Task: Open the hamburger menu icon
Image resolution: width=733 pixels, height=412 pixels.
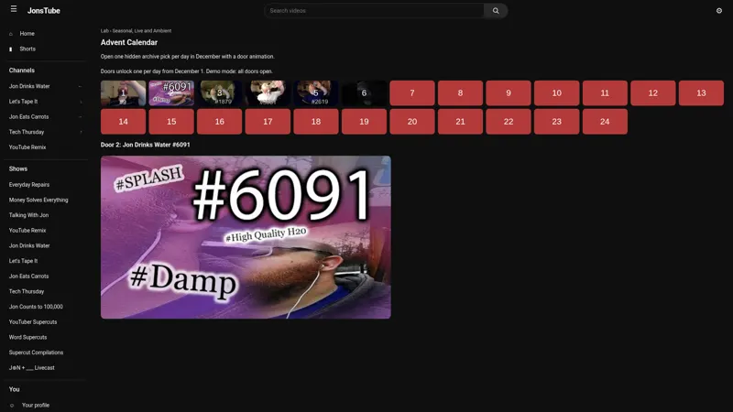Action: 14,9
